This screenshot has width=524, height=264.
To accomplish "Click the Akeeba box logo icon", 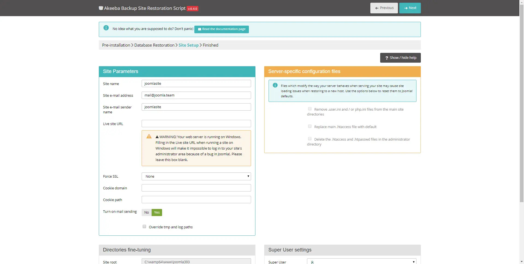I will [x=101, y=8].
